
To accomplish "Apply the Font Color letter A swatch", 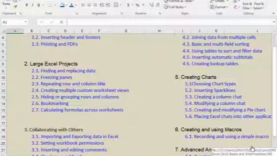I will (x=71, y=5).
